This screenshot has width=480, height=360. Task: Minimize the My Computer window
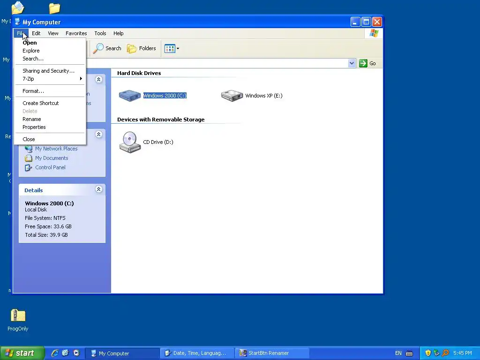tap(355, 22)
